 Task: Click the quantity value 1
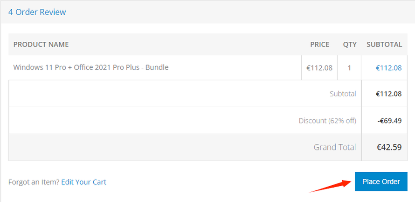pos(350,68)
